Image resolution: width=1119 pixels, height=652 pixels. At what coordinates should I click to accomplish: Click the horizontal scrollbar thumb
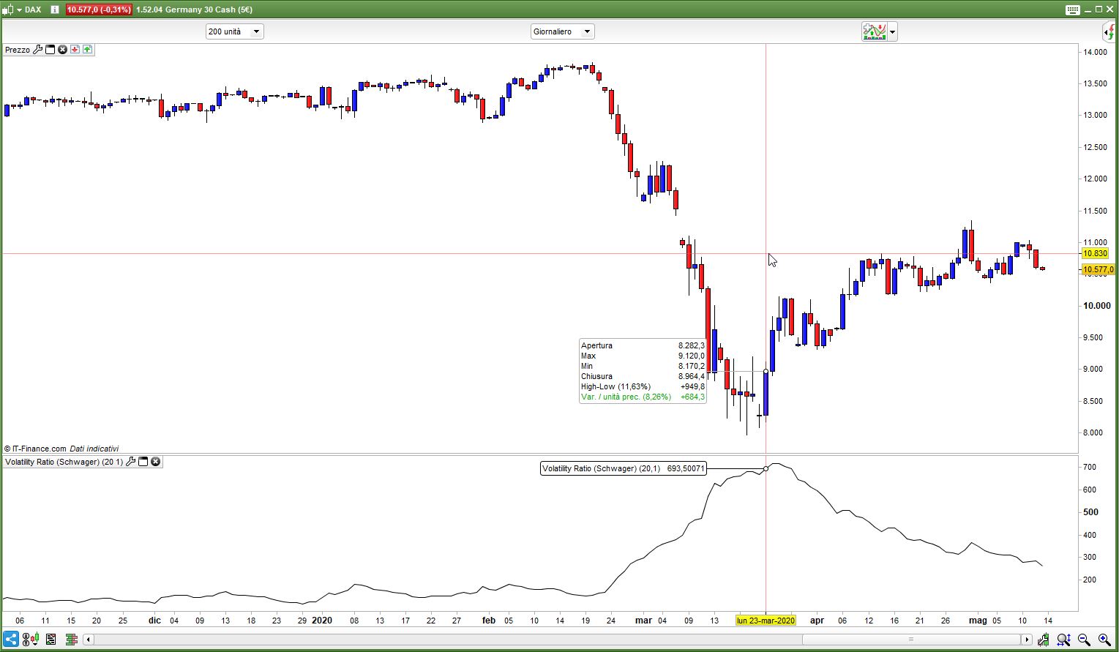click(911, 640)
